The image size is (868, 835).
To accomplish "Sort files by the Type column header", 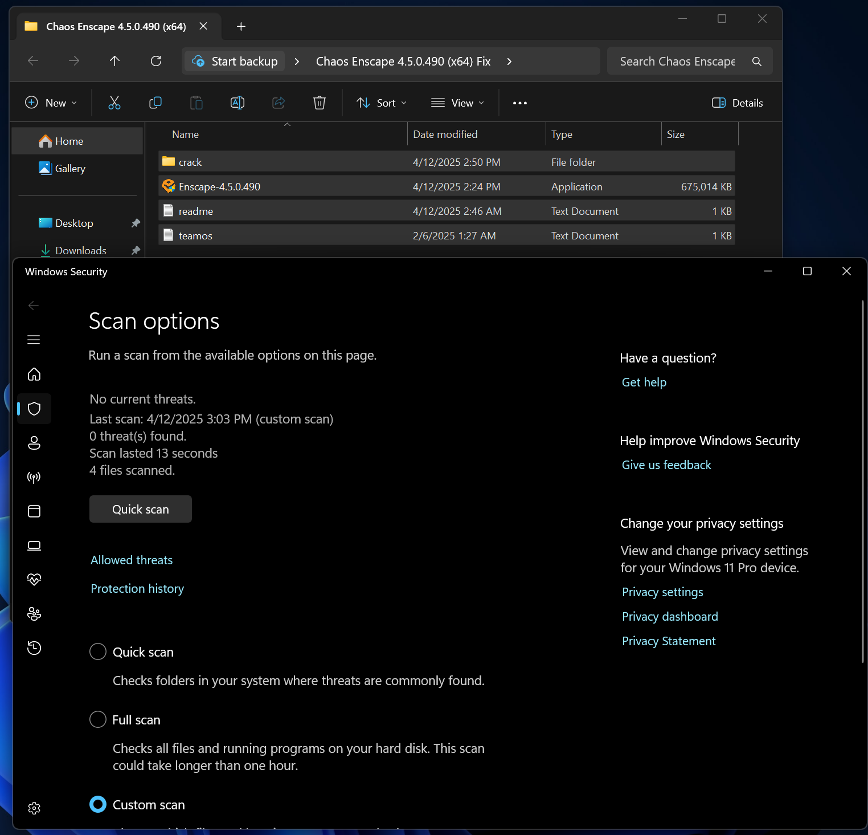I will pyautogui.click(x=562, y=135).
